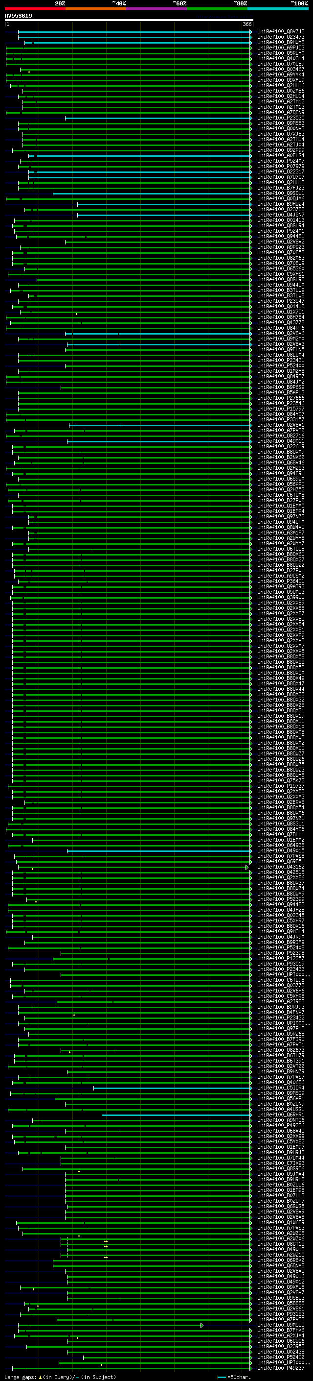This screenshot has width=313, height=1381.
Task: Select the UniRef100_Q03467 label
Action: 280,69
